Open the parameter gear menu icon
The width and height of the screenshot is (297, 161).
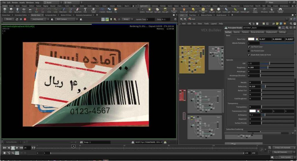[x=280, y=28]
